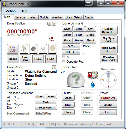This screenshot has height=129, width=126.
Task: Click the Card Reconnect status bar message
Action: point(84,124)
